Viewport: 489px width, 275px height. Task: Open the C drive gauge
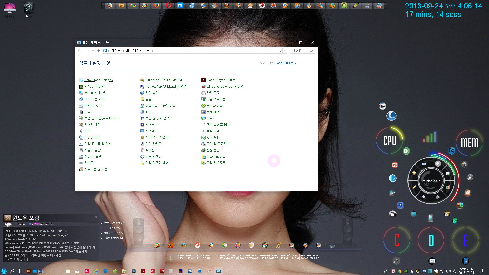click(x=397, y=240)
